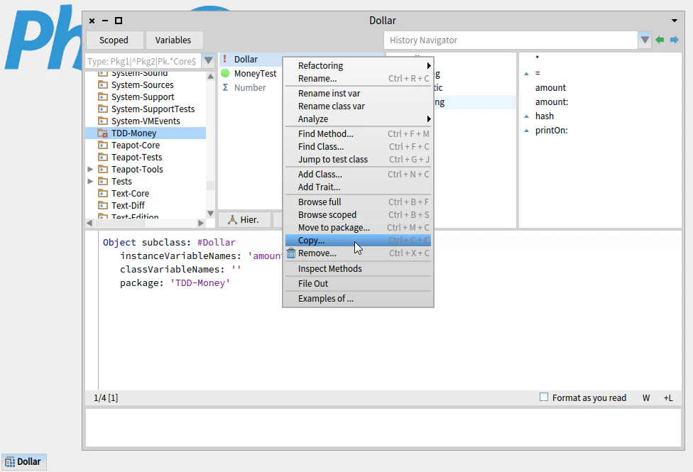The height and width of the screenshot is (472, 693).
Task: Choose Inspect Methods from context menu
Action: (x=358, y=269)
